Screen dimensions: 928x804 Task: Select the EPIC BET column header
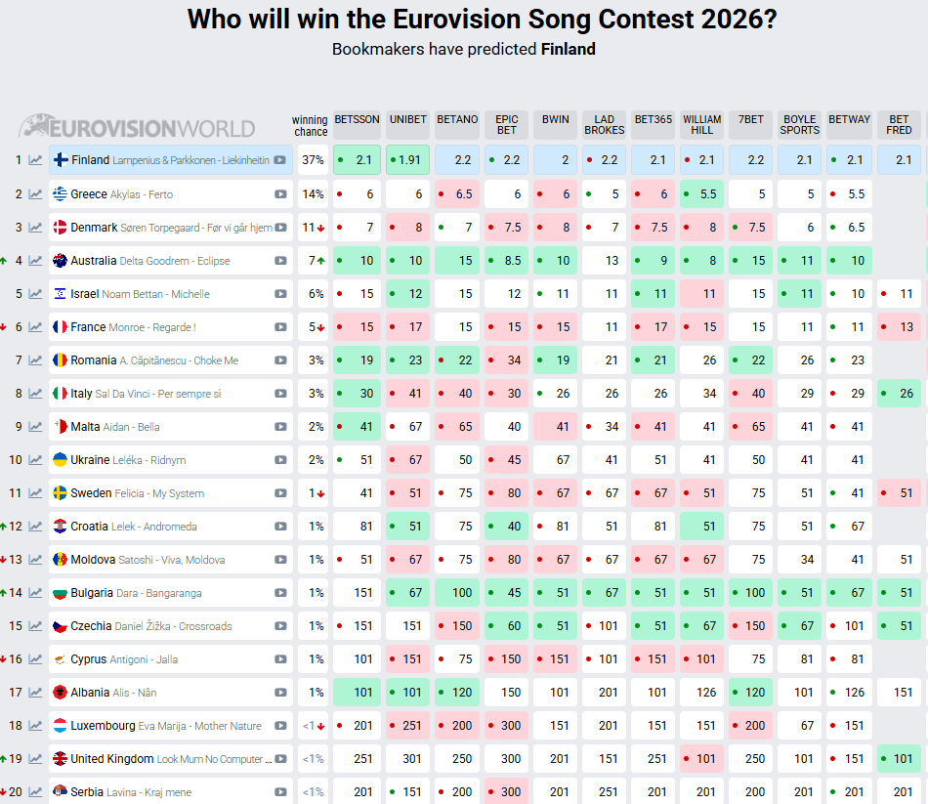click(506, 125)
